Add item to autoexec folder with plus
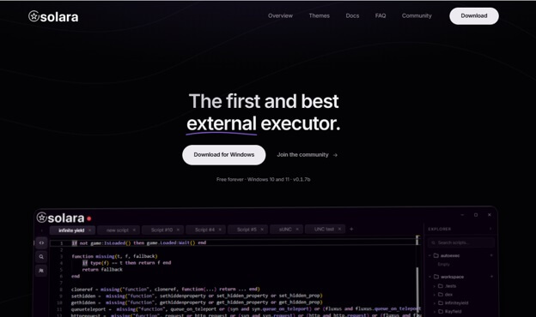The width and height of the screenshot is (536, 317). [491, 255]
